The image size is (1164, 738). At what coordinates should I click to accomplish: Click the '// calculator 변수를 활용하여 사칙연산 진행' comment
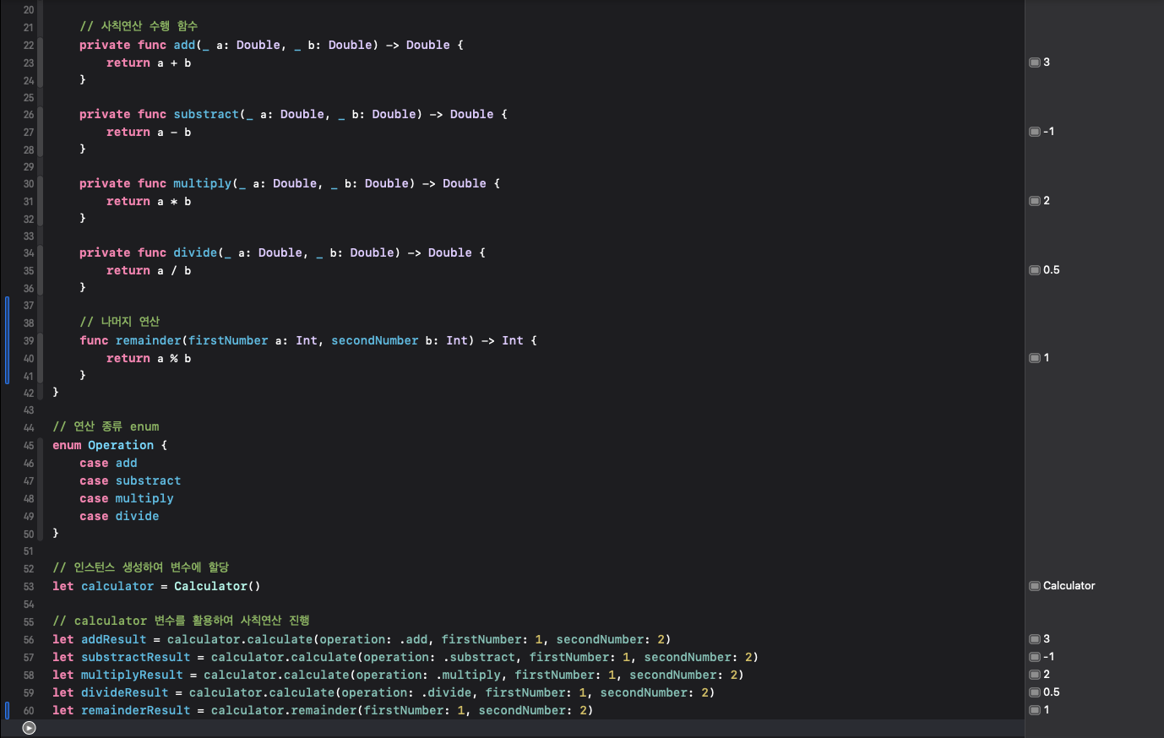point(181,621)
